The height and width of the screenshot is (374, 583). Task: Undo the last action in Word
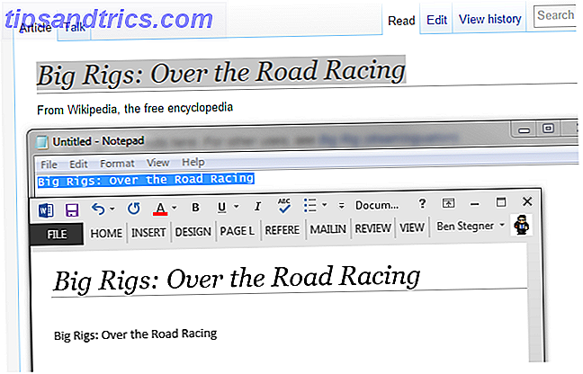point(98,209)
